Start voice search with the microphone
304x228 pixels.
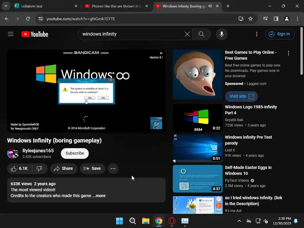click(x=221, y=34)
